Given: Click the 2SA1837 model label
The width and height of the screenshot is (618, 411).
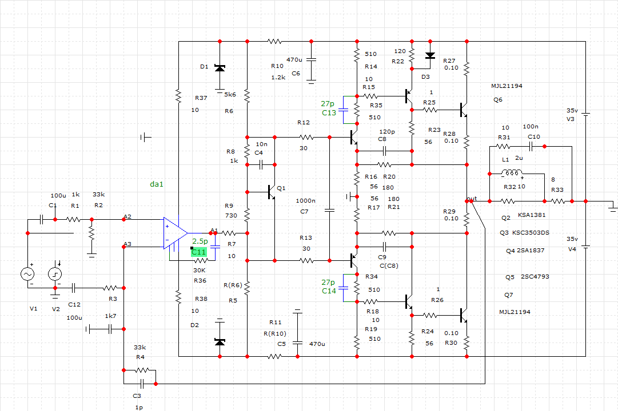Looking at the screenshot, I should (x=531, y=251).
